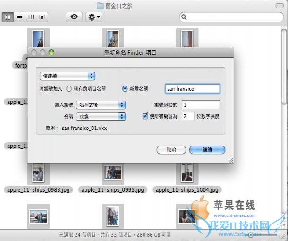Click the 繼續 continue button

[x=207, y=150]
